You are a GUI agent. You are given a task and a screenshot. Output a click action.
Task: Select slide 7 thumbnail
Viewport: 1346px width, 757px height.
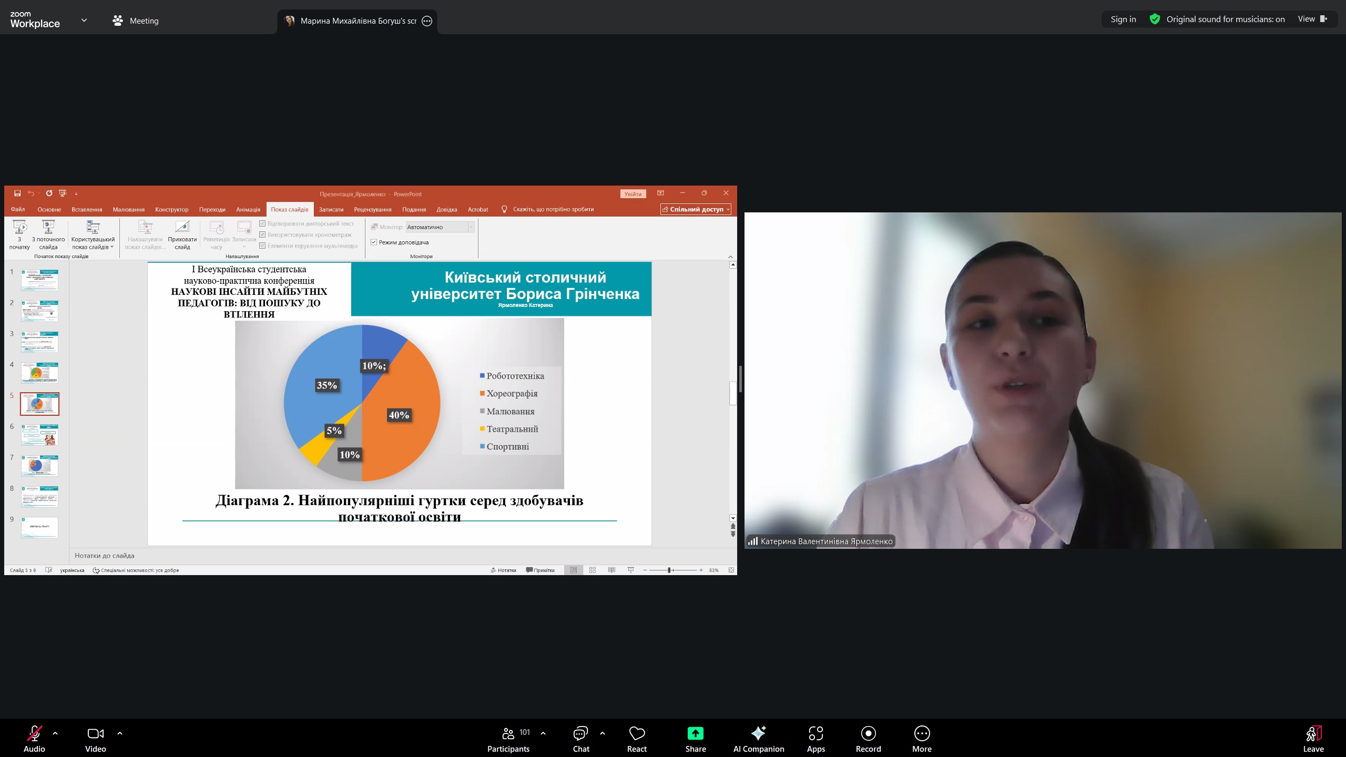tap(39, 466)
